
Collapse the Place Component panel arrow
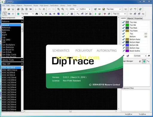22,18
